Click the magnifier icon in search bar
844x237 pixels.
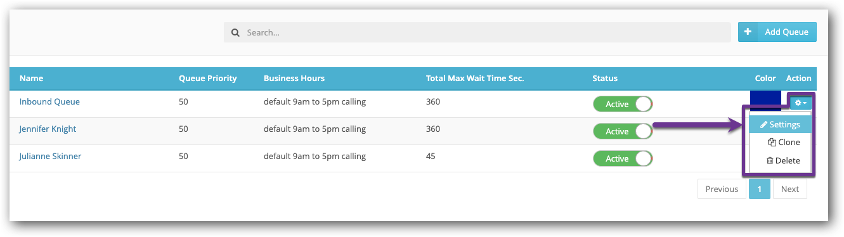pyautogui.click(x=235, y=32)
